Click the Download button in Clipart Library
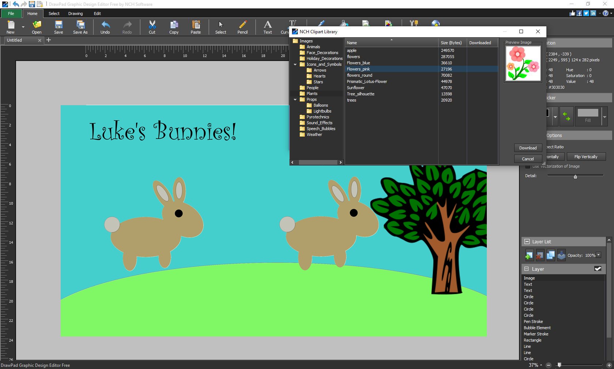 coord(527,148)
